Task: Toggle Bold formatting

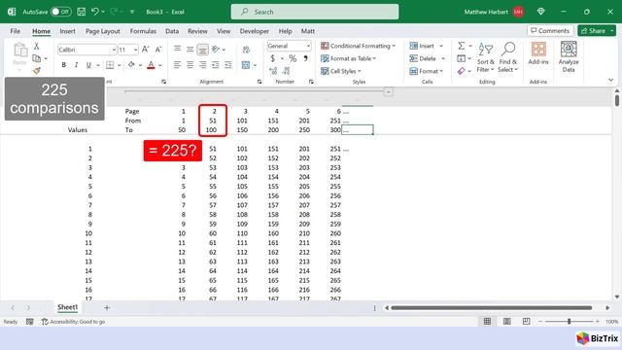Action: pyautogui.click(x=63, y=65)
